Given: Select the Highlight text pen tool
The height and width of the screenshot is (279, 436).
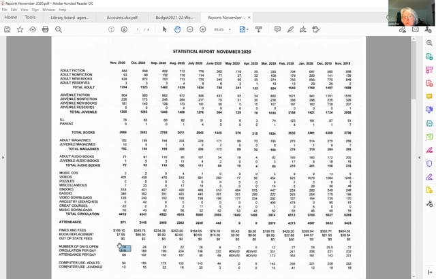Looking at the screenshot, I should 290,29.
